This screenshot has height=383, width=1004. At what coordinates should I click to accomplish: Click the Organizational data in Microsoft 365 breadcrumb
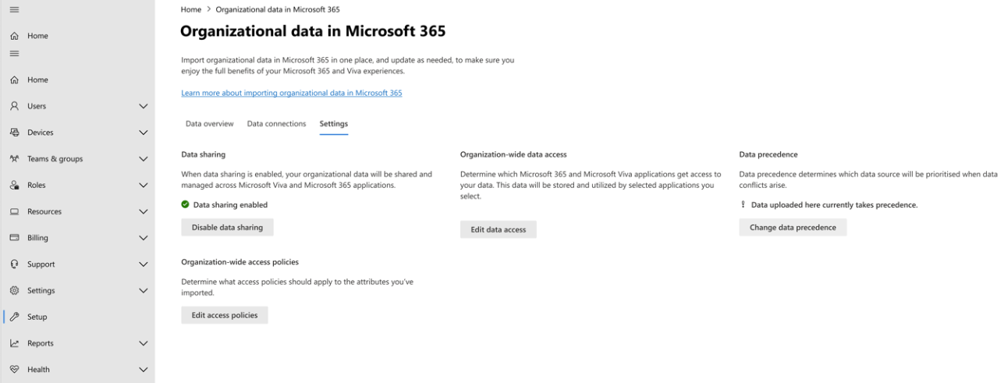click(x=278, y=9)
